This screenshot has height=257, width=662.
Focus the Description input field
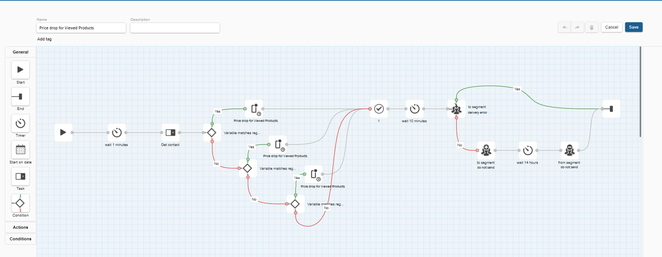click(x=175, y=28)
